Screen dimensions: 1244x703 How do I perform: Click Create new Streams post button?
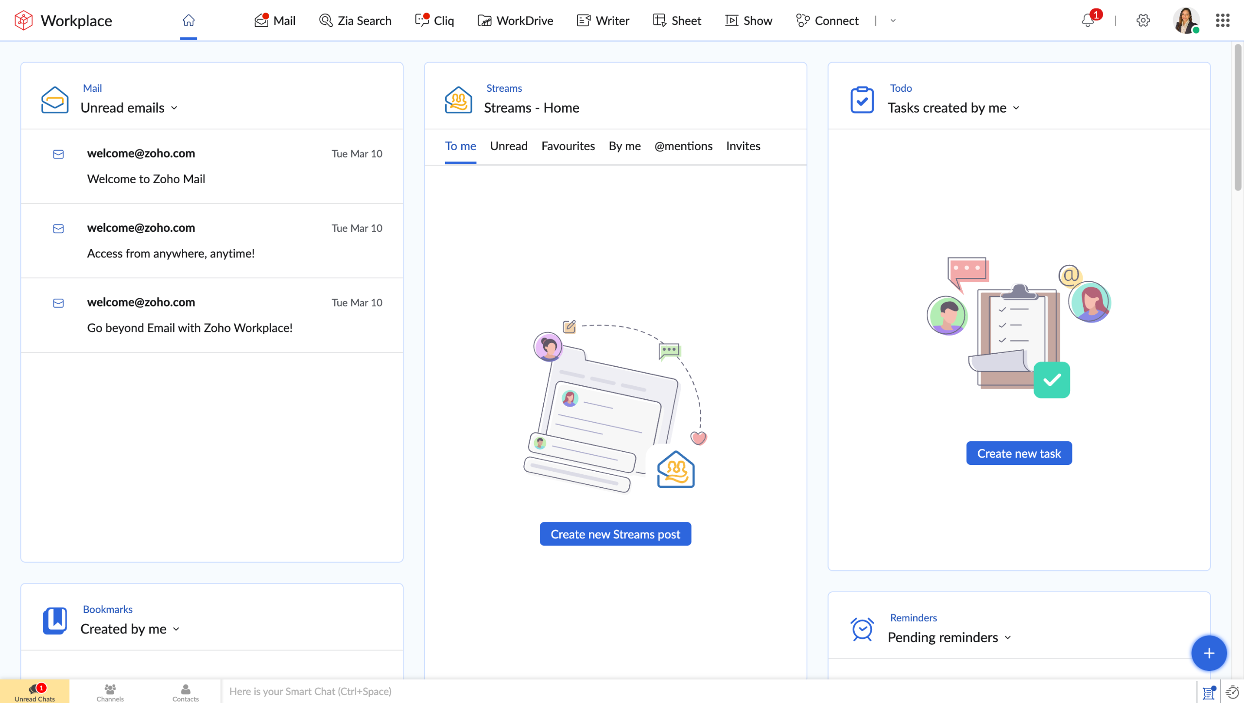click(x=615, y=534)
